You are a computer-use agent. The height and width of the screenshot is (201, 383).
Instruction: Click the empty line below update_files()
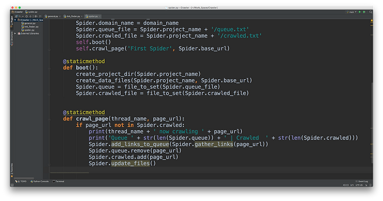pyautogui.click(x=210, y=170)
